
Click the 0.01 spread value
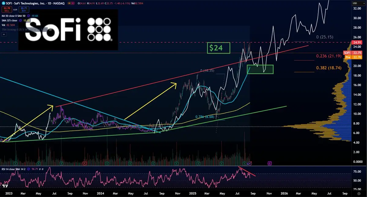coord(15,10)
